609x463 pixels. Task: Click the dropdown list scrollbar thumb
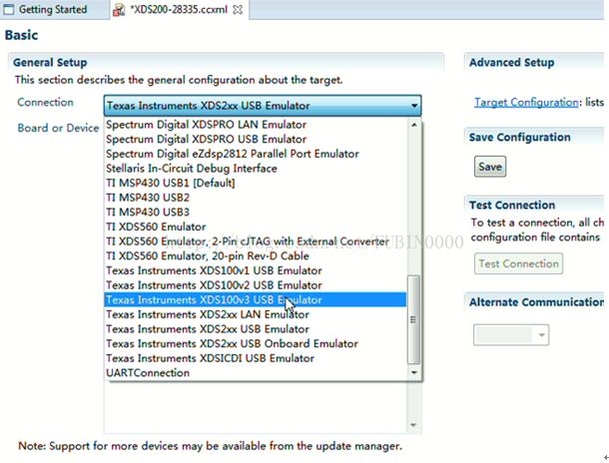[x=414, y=319]
